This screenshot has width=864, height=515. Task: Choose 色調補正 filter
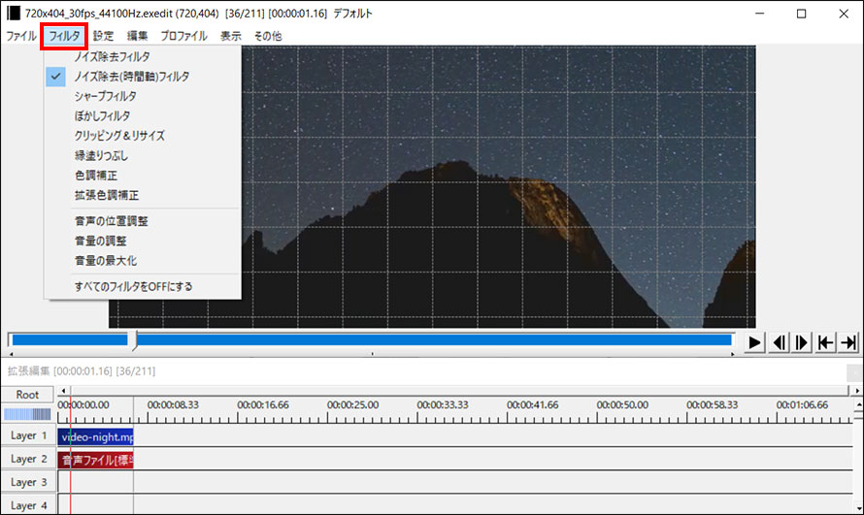pos(142,176)
